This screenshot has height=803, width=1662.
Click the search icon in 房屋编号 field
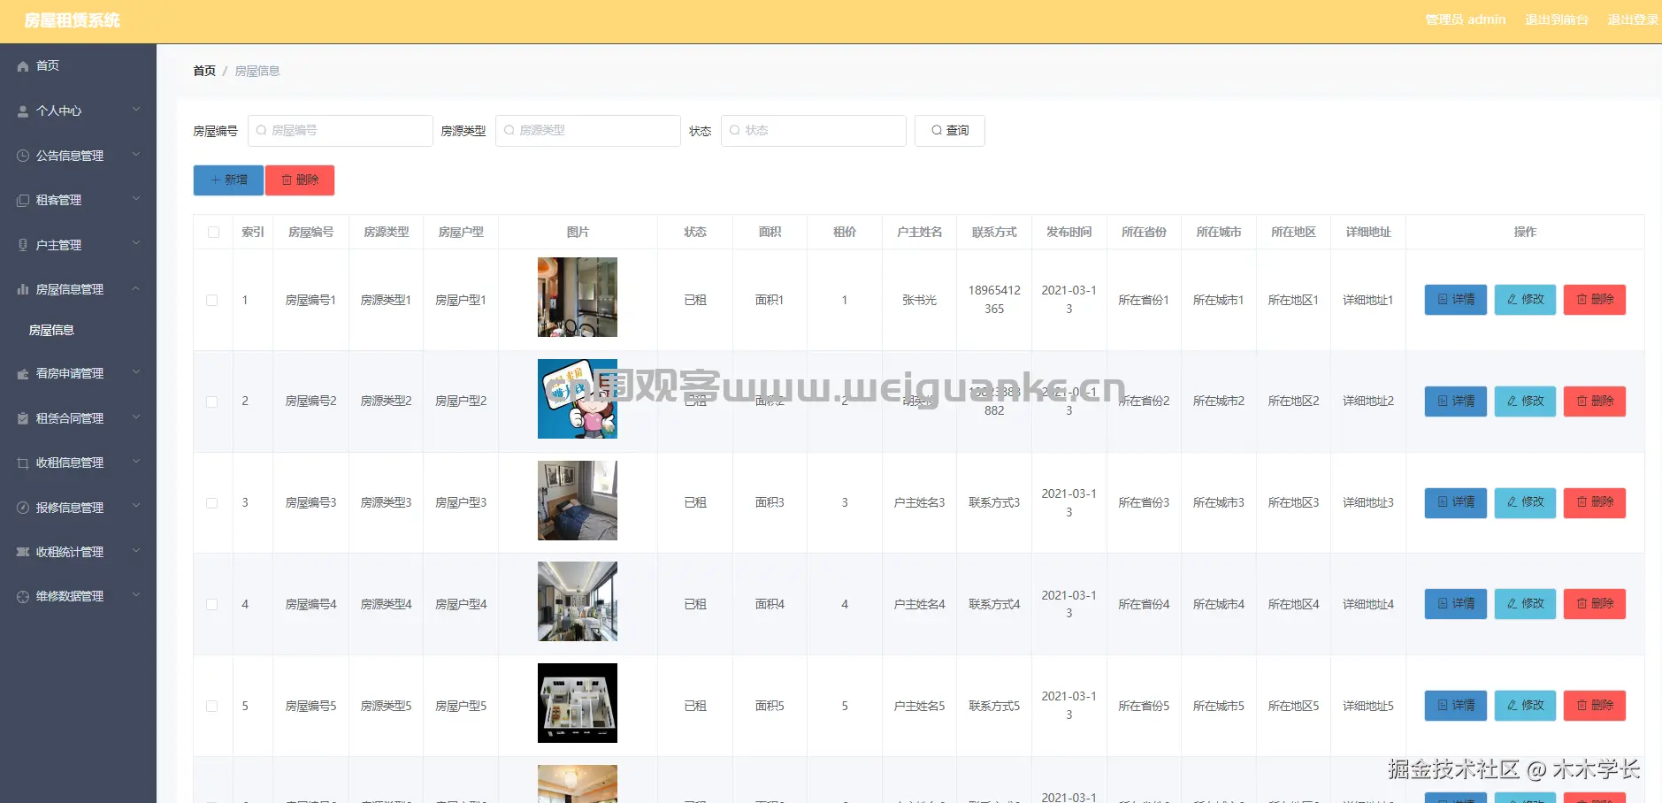261,130
